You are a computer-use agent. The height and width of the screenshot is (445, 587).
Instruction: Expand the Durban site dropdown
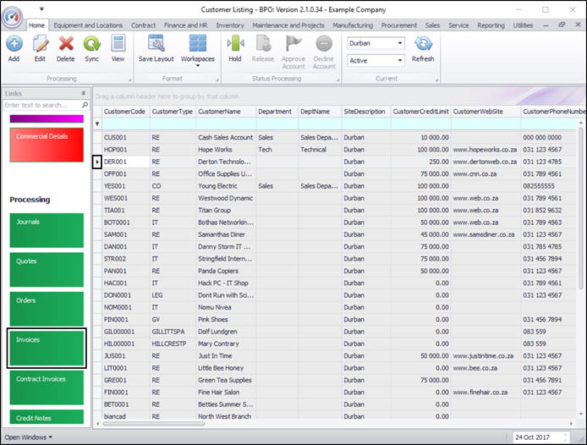coord(399,43)
